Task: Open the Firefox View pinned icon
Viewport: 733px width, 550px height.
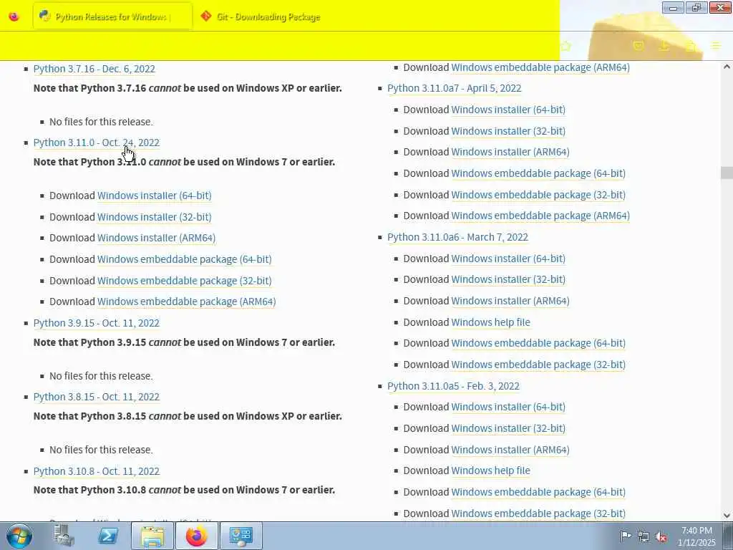Action: click(x=14, y=17)
